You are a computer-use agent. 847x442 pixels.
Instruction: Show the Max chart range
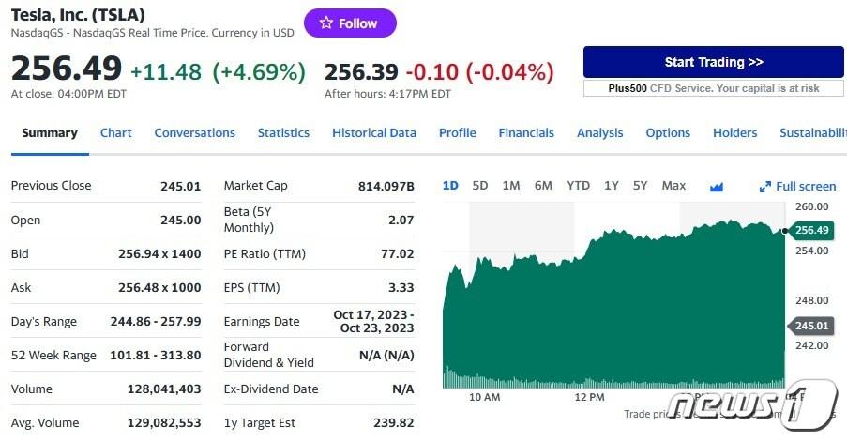(x=673, y=186)
